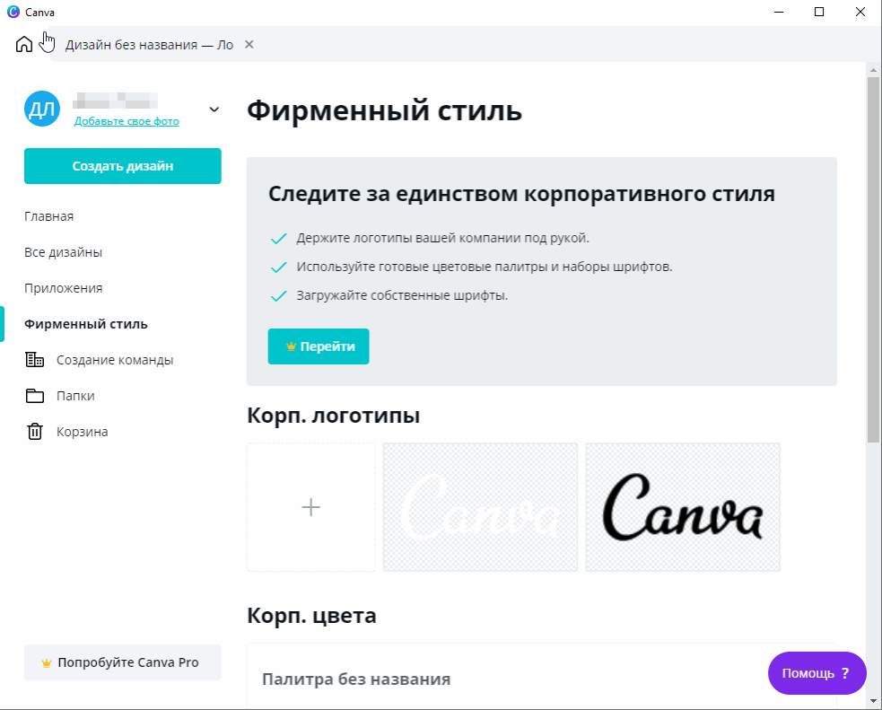The width and height of the screenshot is (882, 710).
Task: Click the 'Перейти' button
Action: click(x=319, y=346)
